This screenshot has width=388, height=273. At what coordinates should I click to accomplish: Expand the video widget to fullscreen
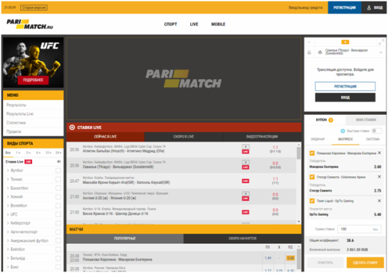pos(381,42)
